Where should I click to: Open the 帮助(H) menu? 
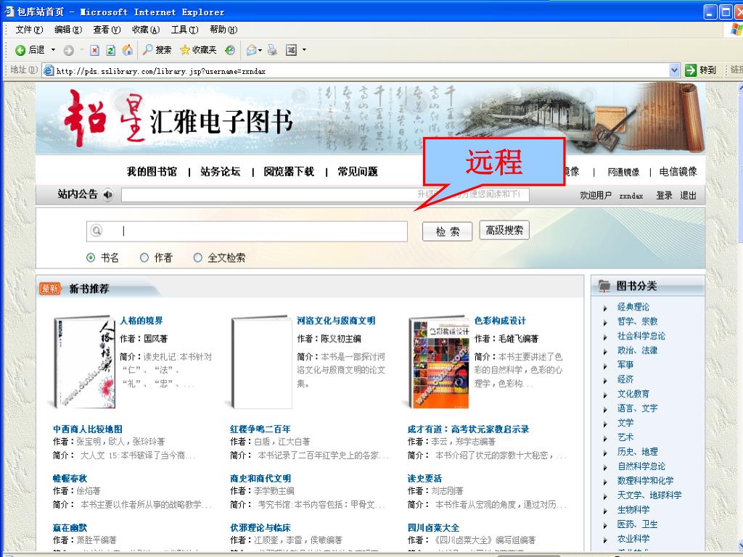point(223,30)
